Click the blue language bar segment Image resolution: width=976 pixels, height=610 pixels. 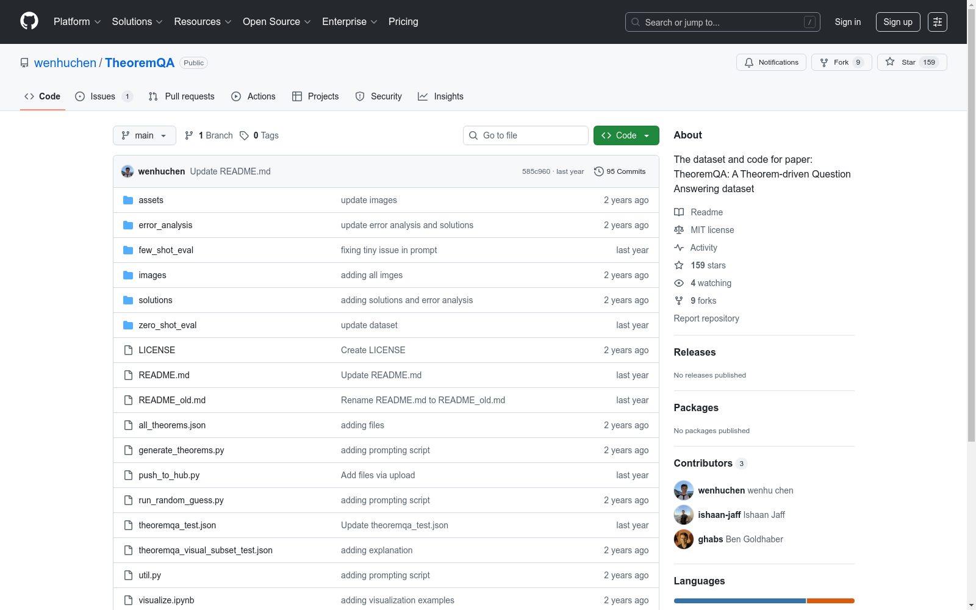739,601
